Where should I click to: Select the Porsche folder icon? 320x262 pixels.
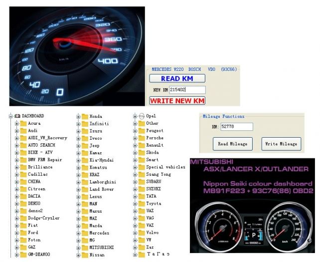pyautogui.click(x=142, y=138)
